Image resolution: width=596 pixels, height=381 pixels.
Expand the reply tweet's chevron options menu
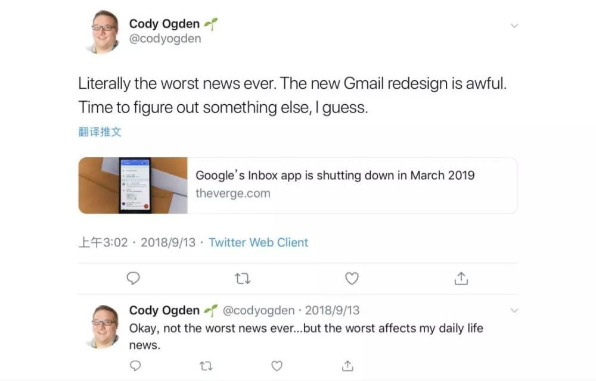tap(514, 311)
